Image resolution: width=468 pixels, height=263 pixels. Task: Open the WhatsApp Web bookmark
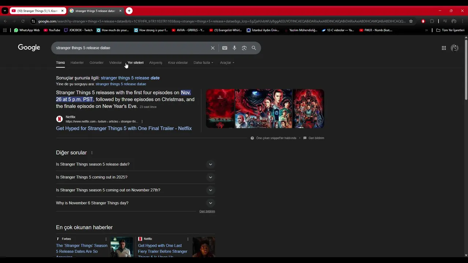[27, 30]
